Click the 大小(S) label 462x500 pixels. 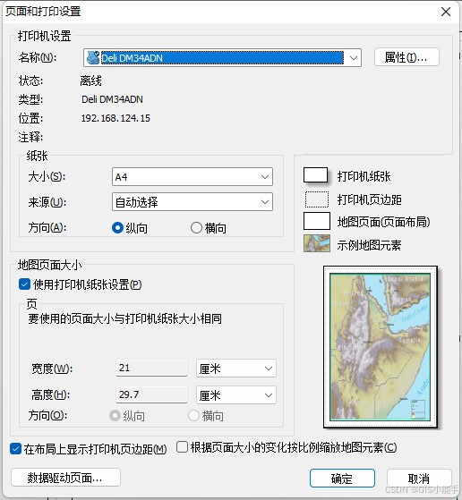click(47, 177)
